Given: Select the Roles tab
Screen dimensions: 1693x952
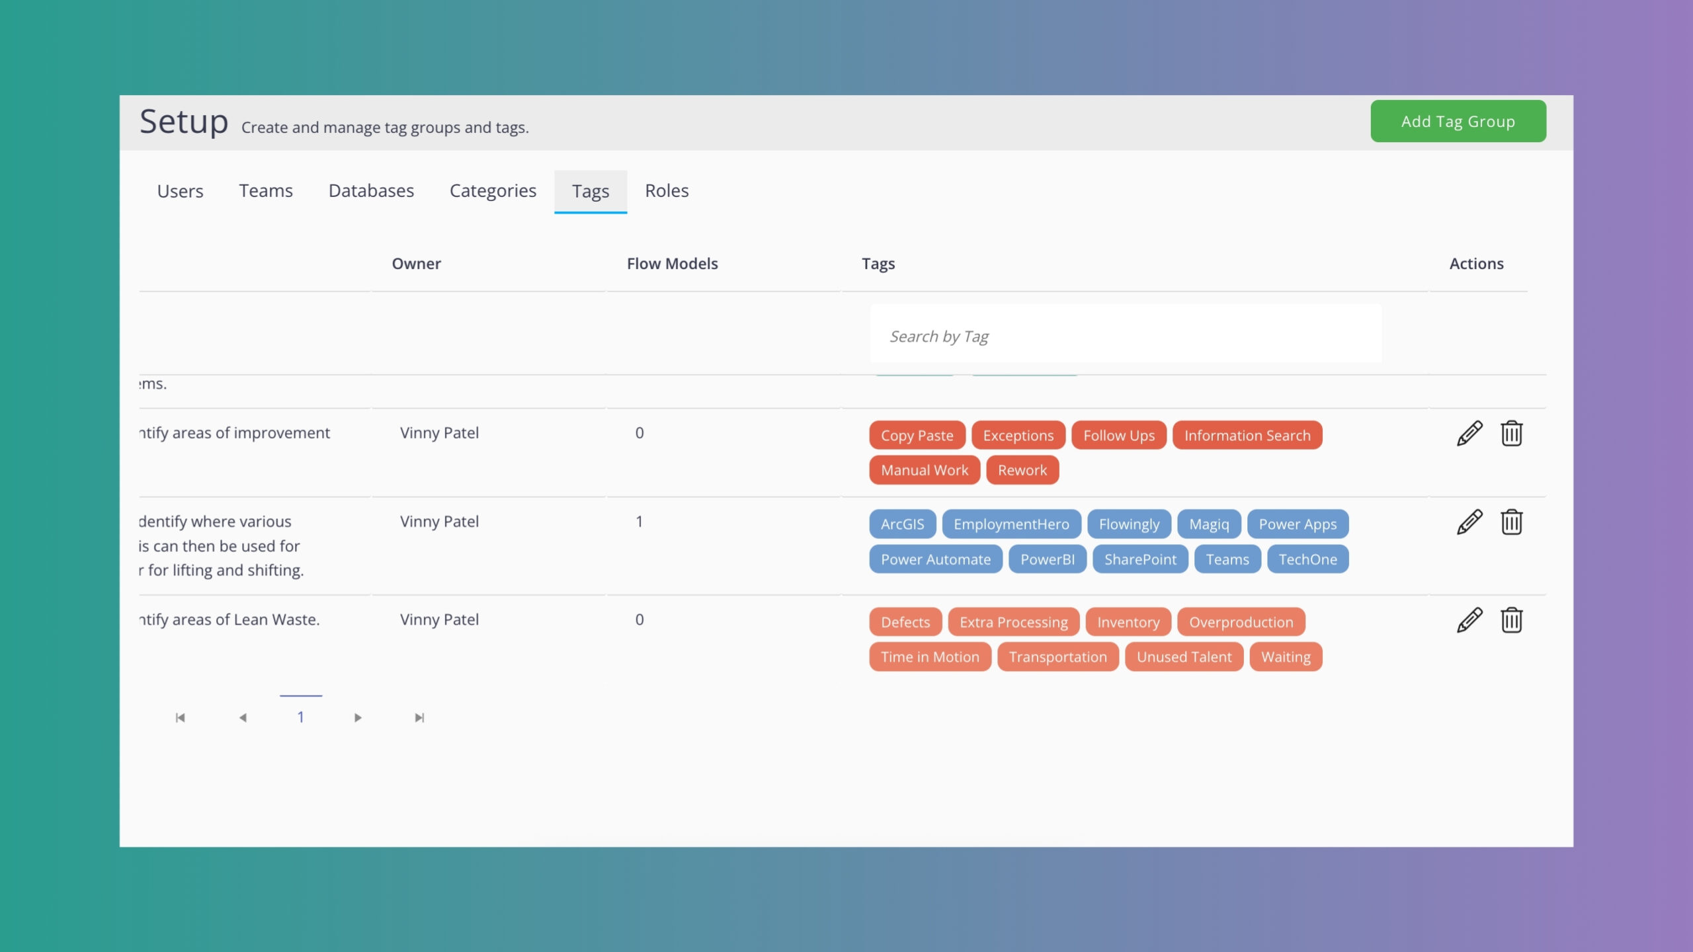Looking at the screenshot, I should coord(667,191).
